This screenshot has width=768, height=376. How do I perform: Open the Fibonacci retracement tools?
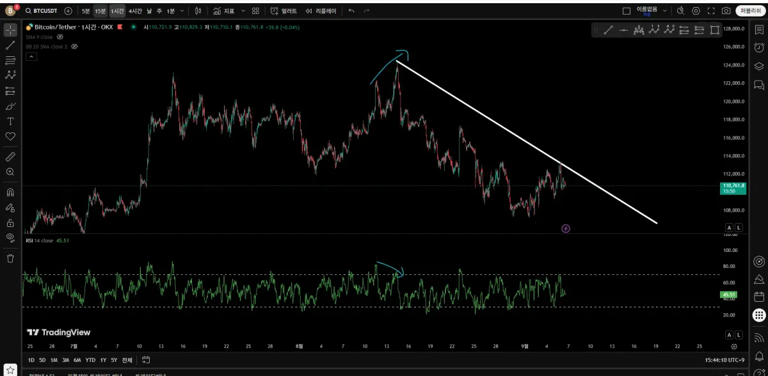[x=10, y=60]
